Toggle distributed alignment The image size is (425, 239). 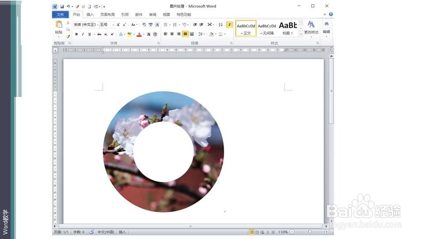click(192, 34)
